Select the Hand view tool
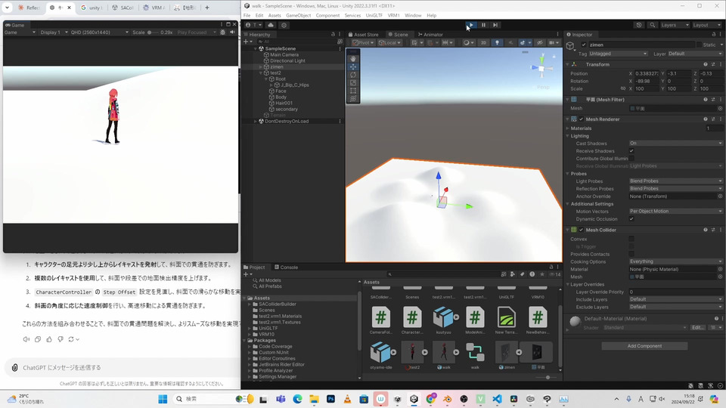The width and height of the screenshot is (726, 408). coord(353,59)
